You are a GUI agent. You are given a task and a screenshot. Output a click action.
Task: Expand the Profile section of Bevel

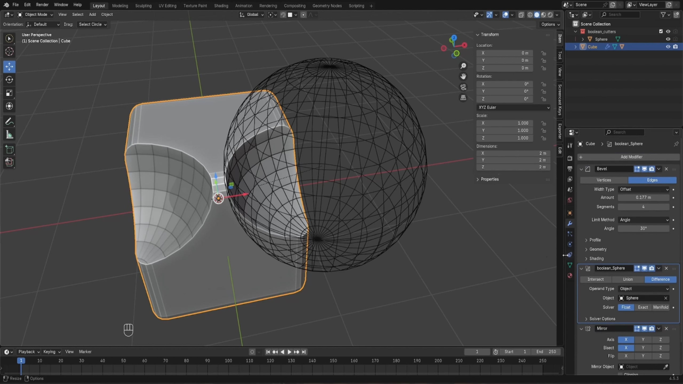tap(595, 240)
